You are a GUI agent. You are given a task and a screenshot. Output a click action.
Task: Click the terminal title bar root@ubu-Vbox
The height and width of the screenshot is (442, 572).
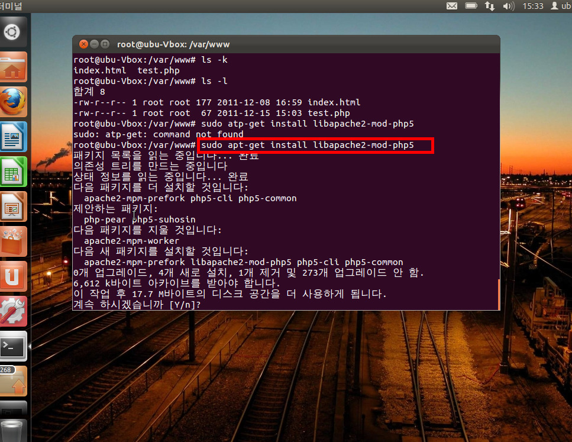(284, 44)
